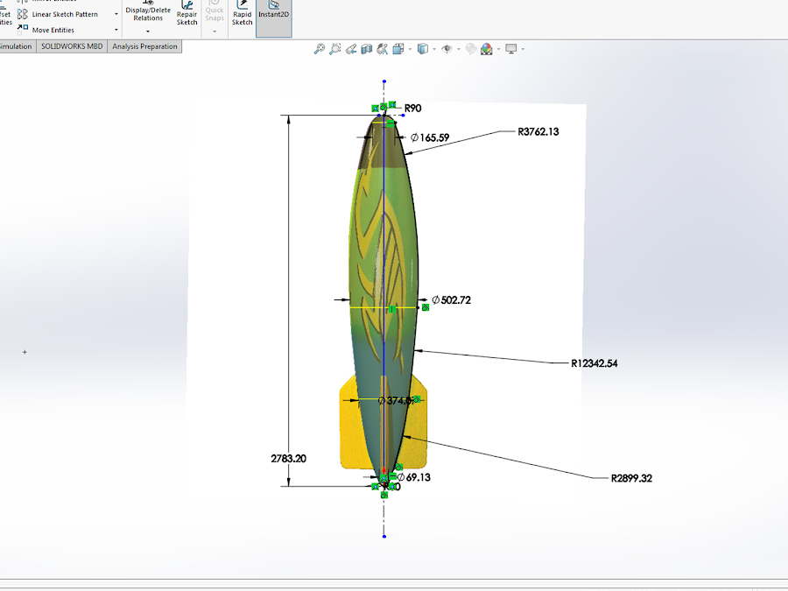Switch to the Analysis Preparation tab
The height and width of the screenshot is (591, 788).
[144, 46]
